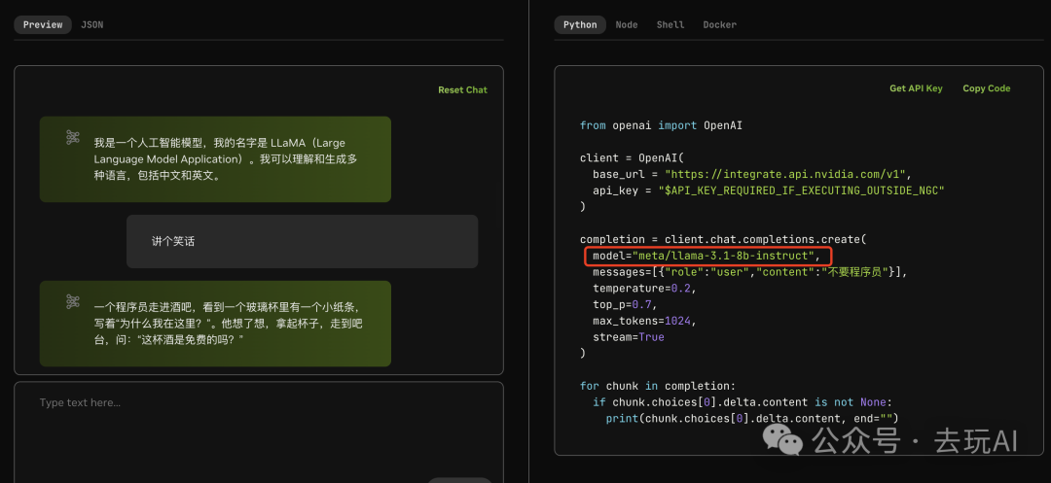Select the Python code tab
The image size is (1051, 483).
tap(580, 24)
